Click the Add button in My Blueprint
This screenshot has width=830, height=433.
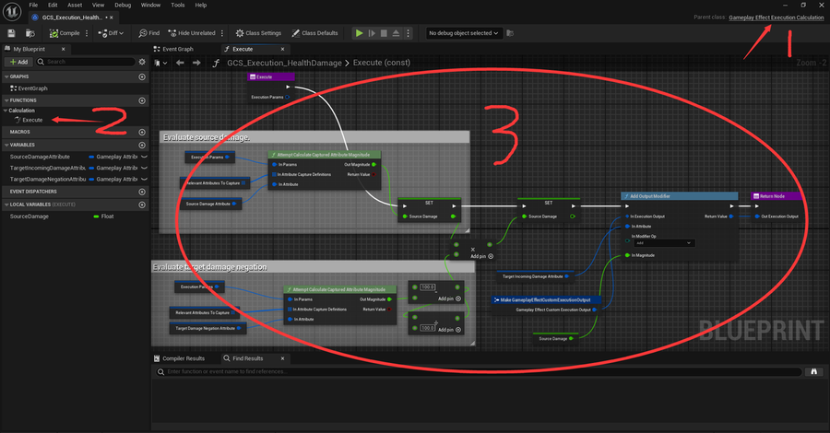coord(18,62)
